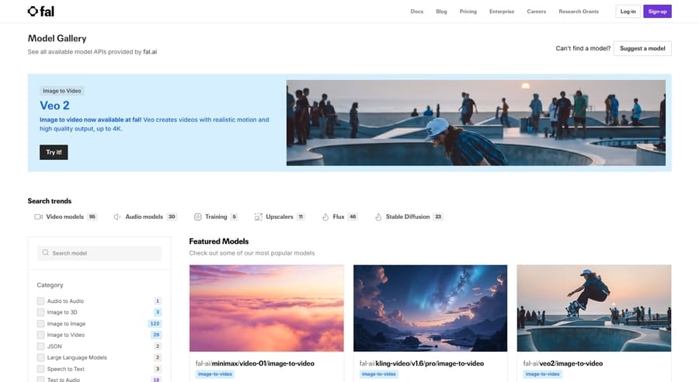Open fal-ai/kling-video/v1.6/pro/image-to-video model
The width and height of the screenshot is (699, 382).
click(x=422, y=363)
